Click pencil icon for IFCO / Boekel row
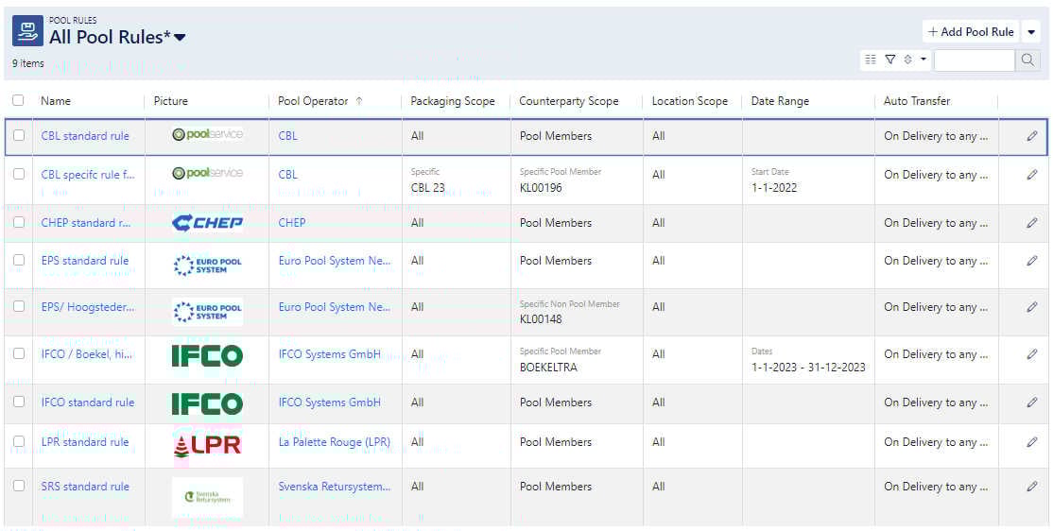This screenshot has width=1053, height=531. (1032, 354)
